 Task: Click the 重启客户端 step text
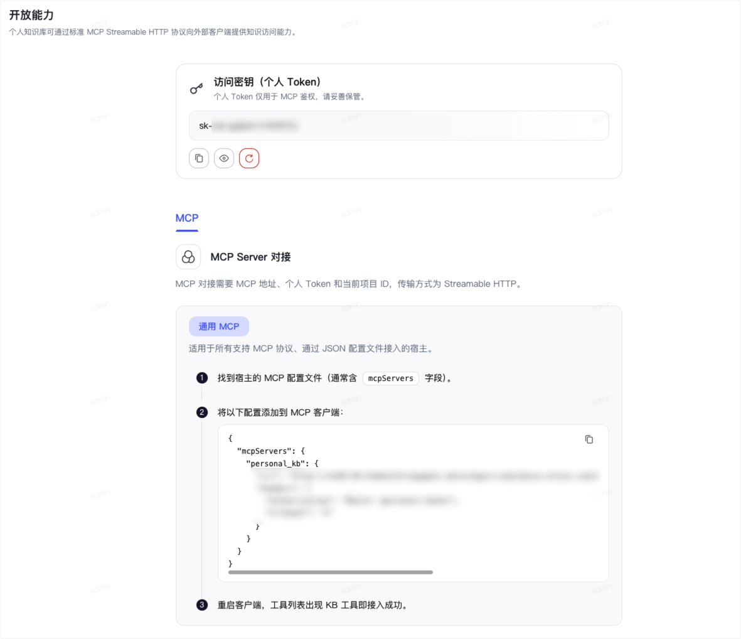click(312, 605)
